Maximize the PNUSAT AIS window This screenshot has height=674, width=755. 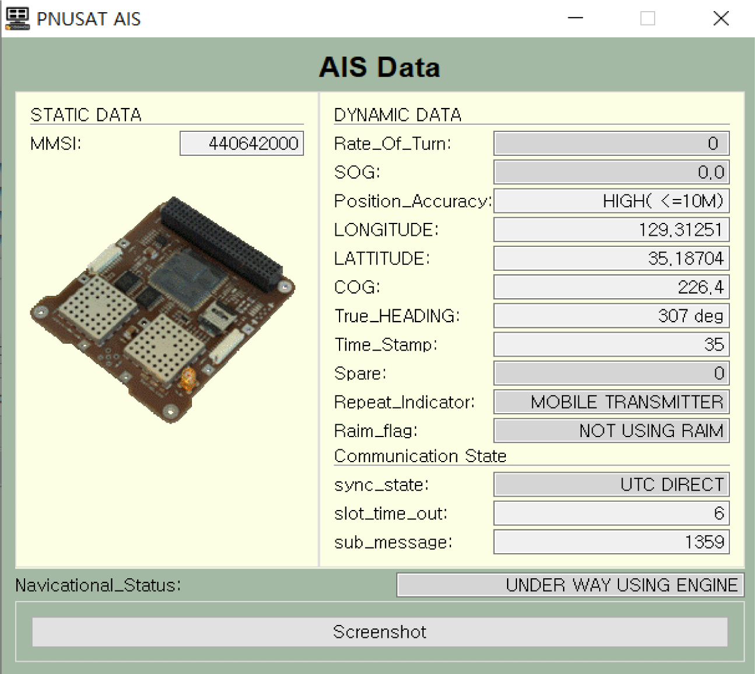648,18
